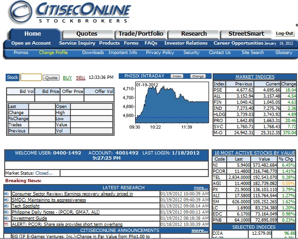The width and height of the screenshot is (298, 239).
Task: Select PSE row in Market Indices
Action: 255,90
